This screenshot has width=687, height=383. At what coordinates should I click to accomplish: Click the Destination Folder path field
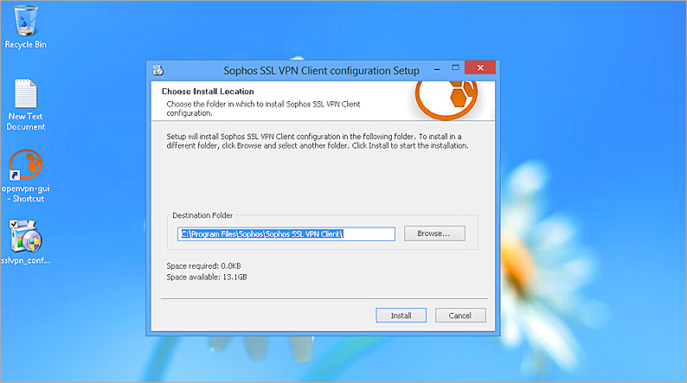click(x=286, y=233)
